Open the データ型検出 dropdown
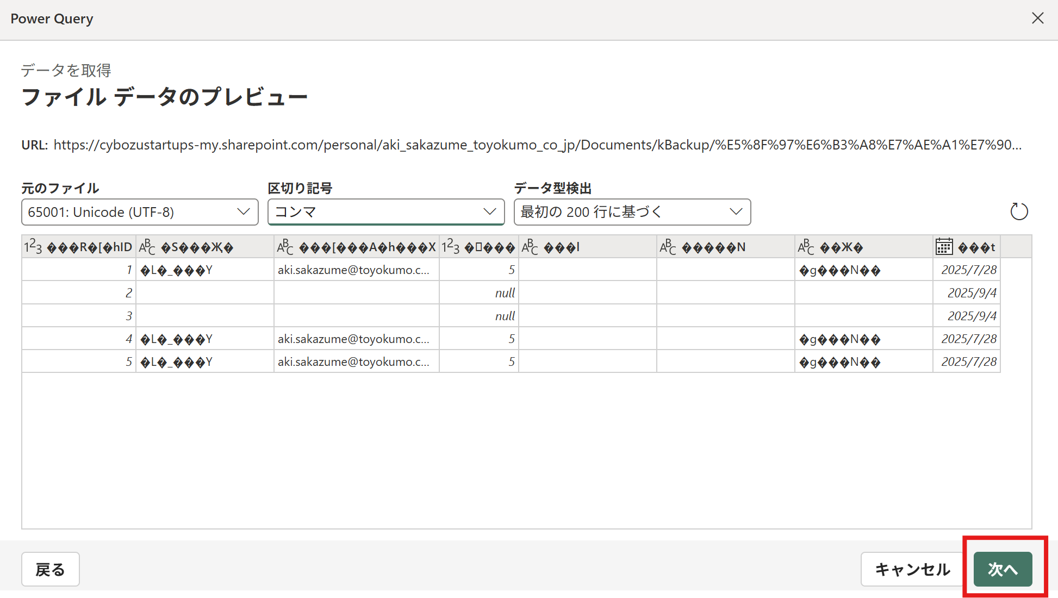 (632, 212)
